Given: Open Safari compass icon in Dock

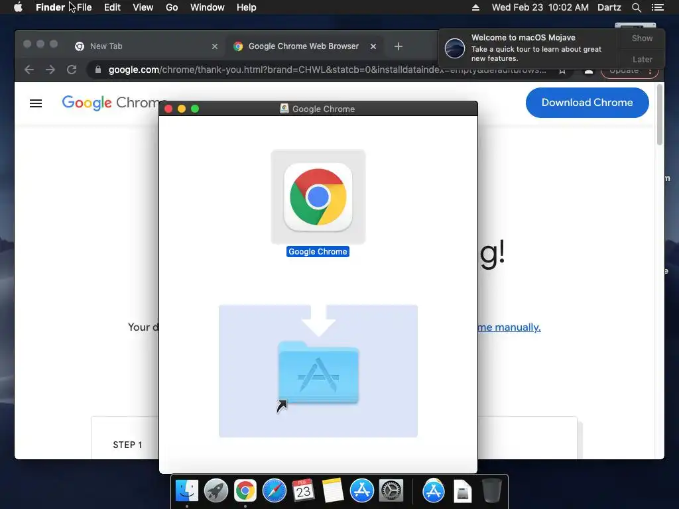Looking at the screenshot, I should click(275, 491).
